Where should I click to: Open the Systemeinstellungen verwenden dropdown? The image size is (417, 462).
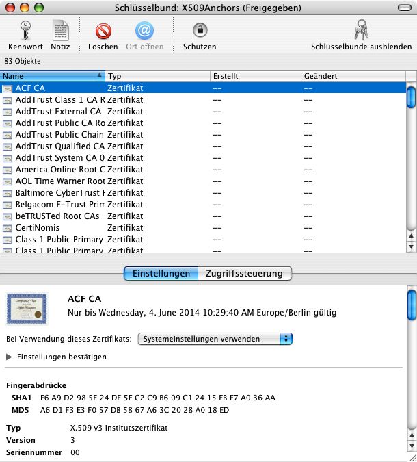click(x=215, y=339)
